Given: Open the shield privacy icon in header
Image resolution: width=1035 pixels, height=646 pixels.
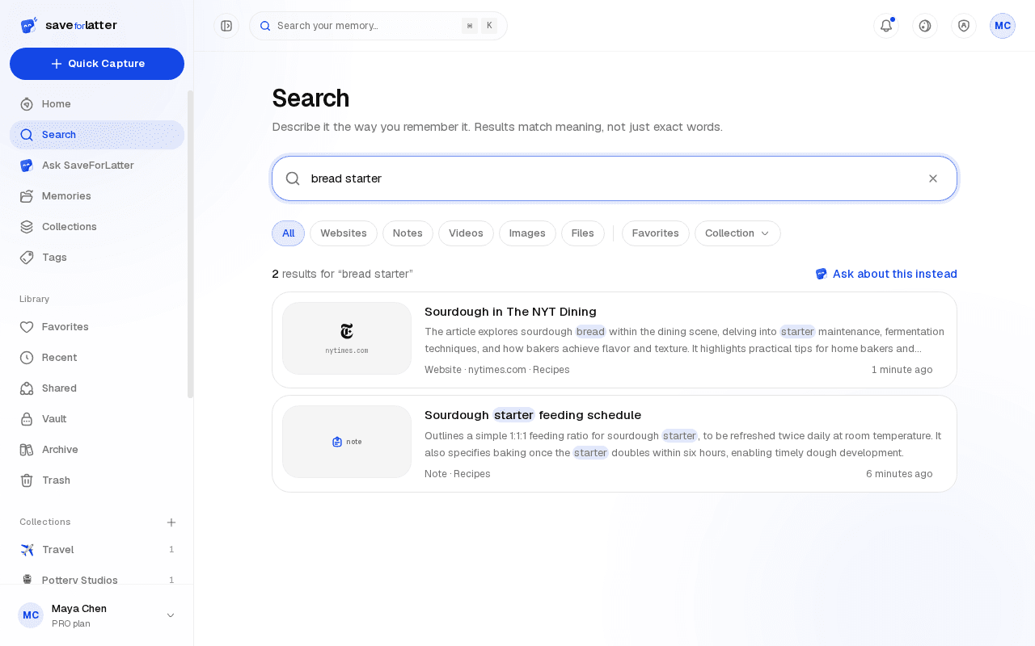Looking at the screenshot, I should coord(964,26).
